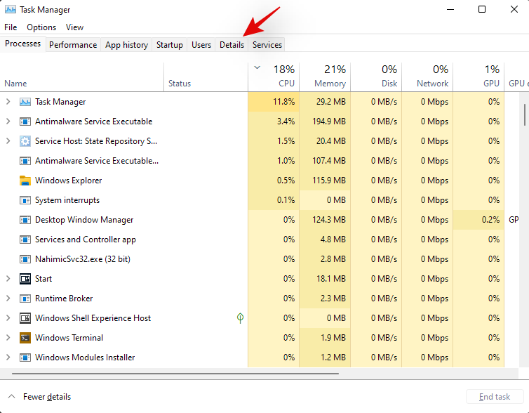Viewport: 529px width, 413px height.
Task: Click the Service Host gear icon
Action: click(x=25, y=141)
